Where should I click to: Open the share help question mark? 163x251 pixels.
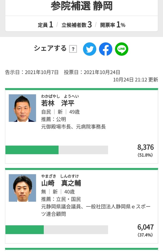point(73,49)
